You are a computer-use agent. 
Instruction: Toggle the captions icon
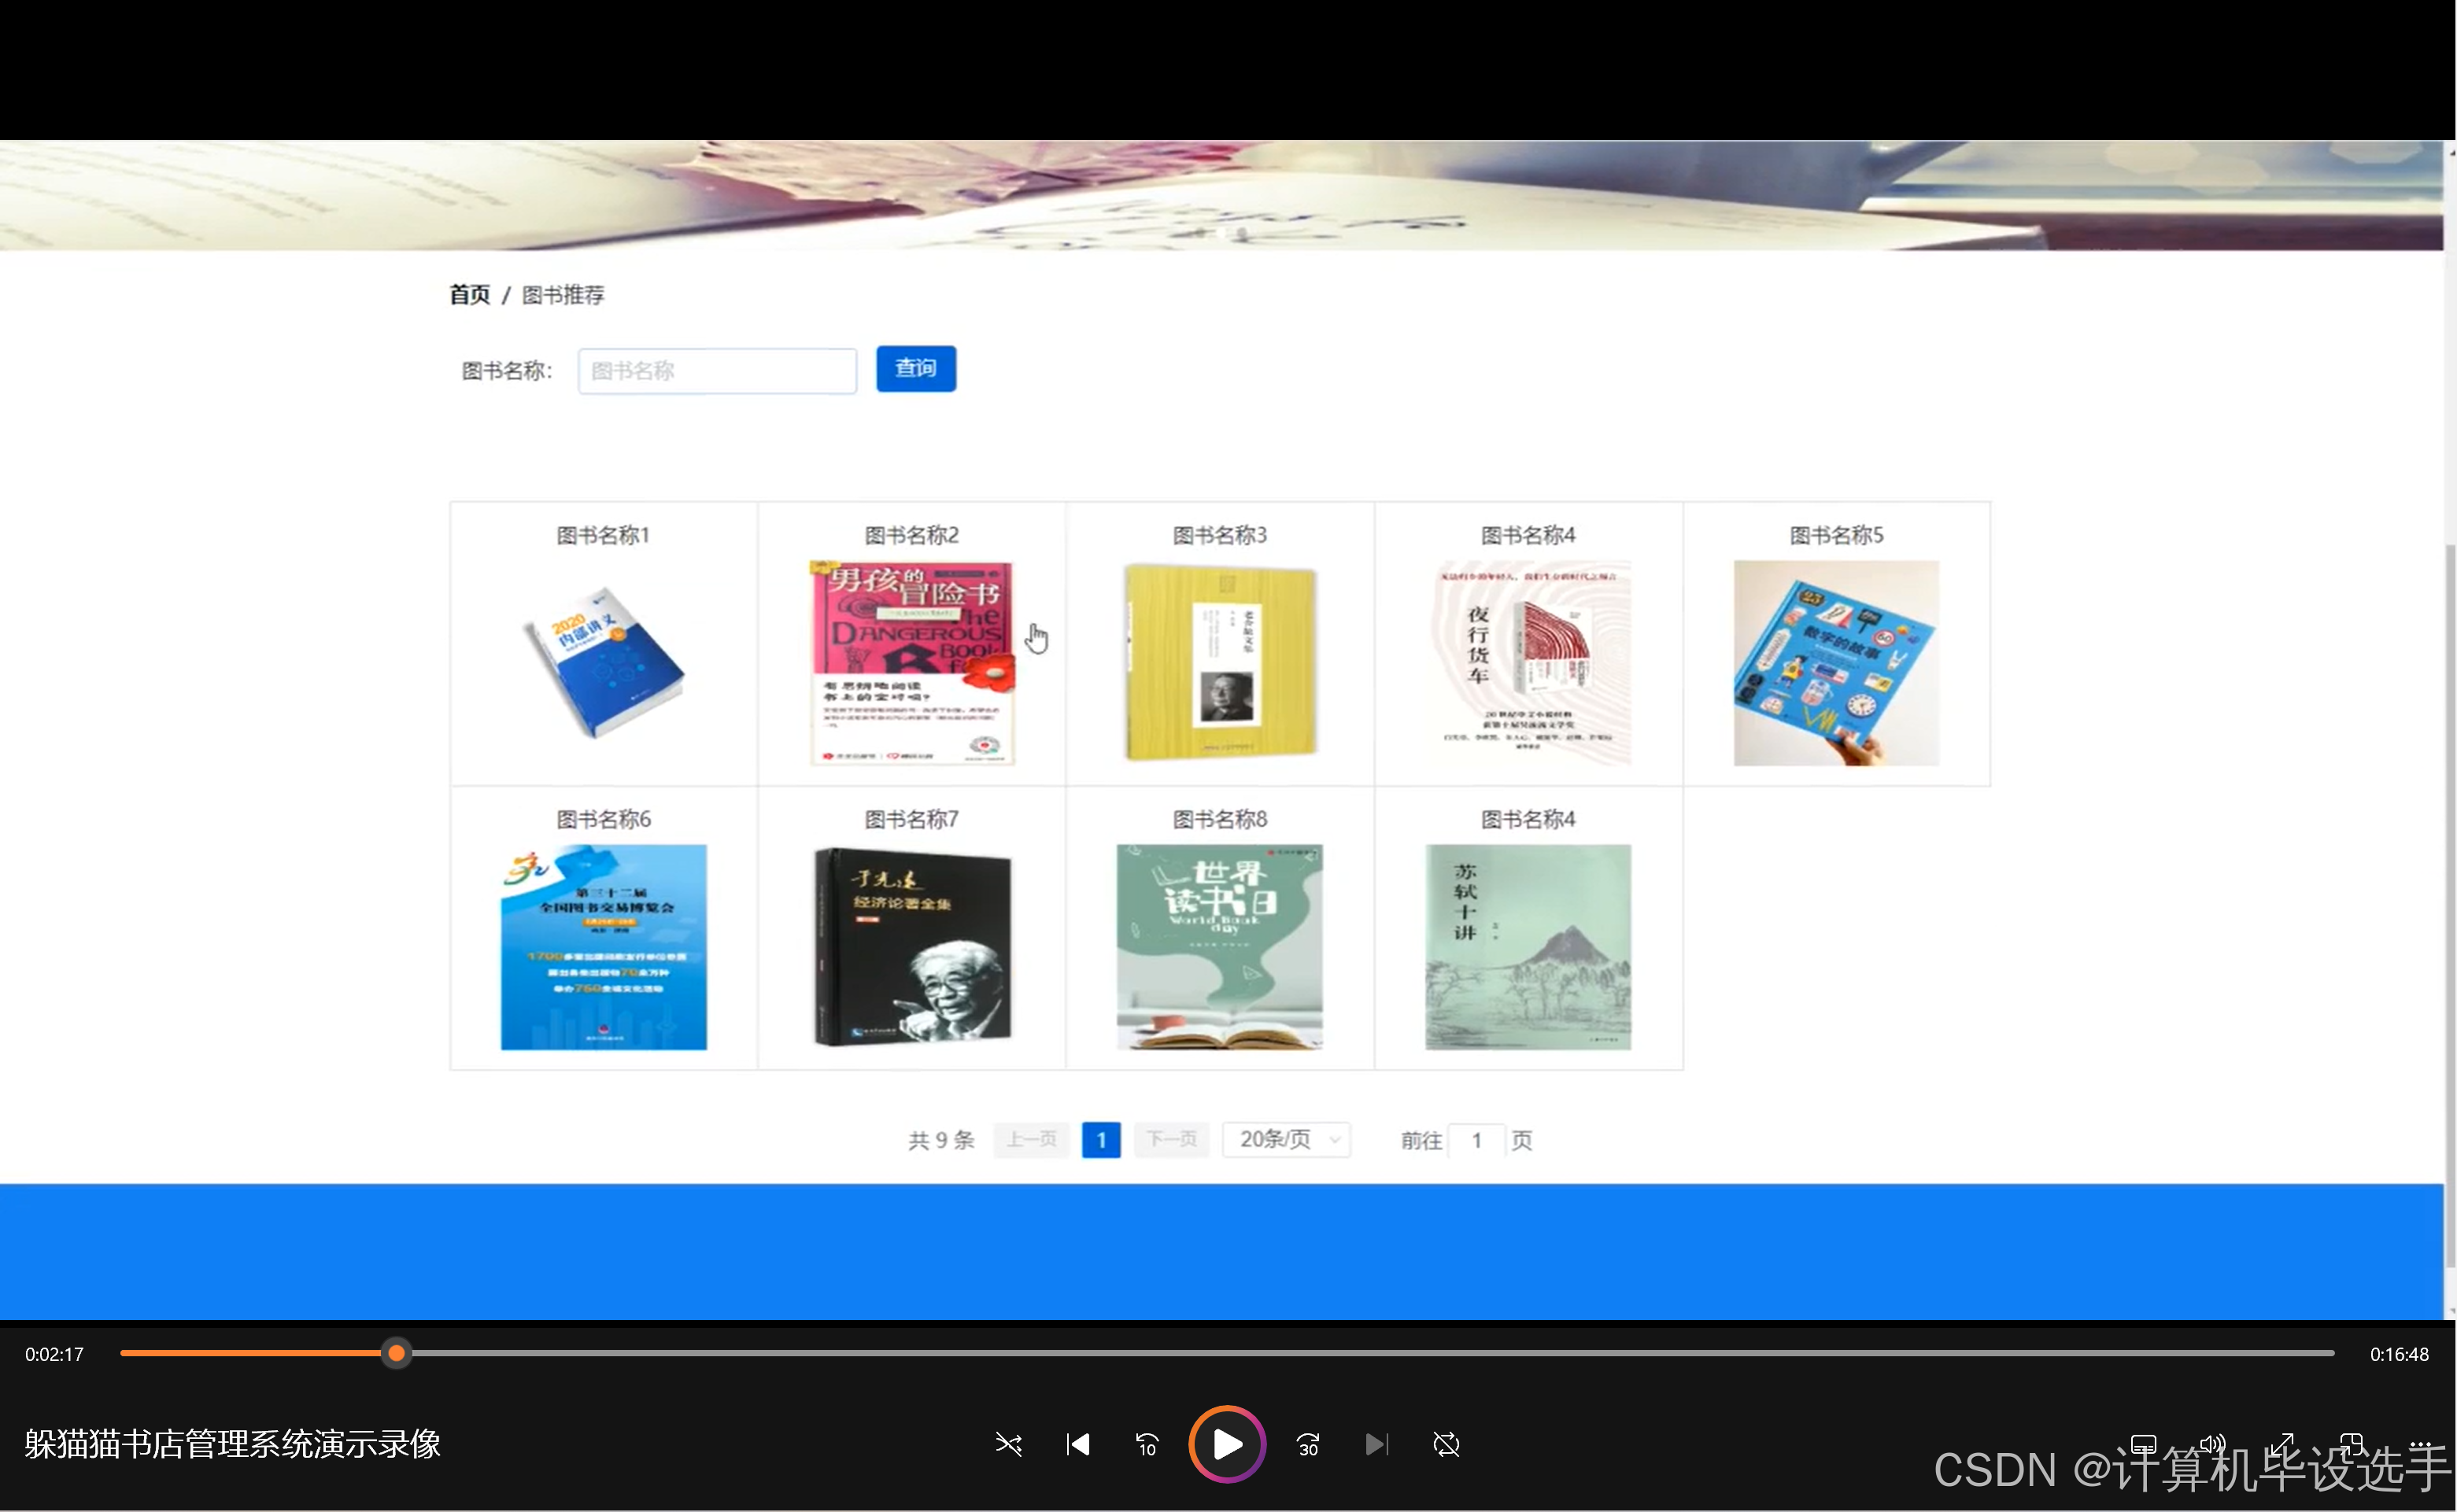(2143, 1443)
